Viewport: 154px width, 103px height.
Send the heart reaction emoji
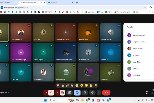[x=58, y=85]
